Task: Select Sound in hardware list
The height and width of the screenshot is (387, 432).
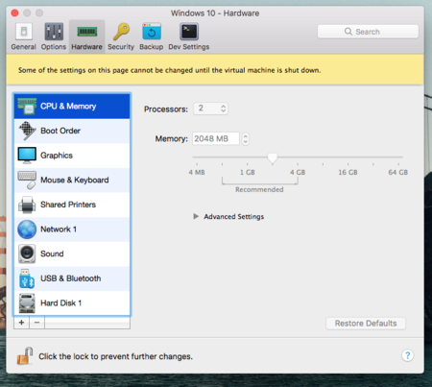Action: [72, 254]
